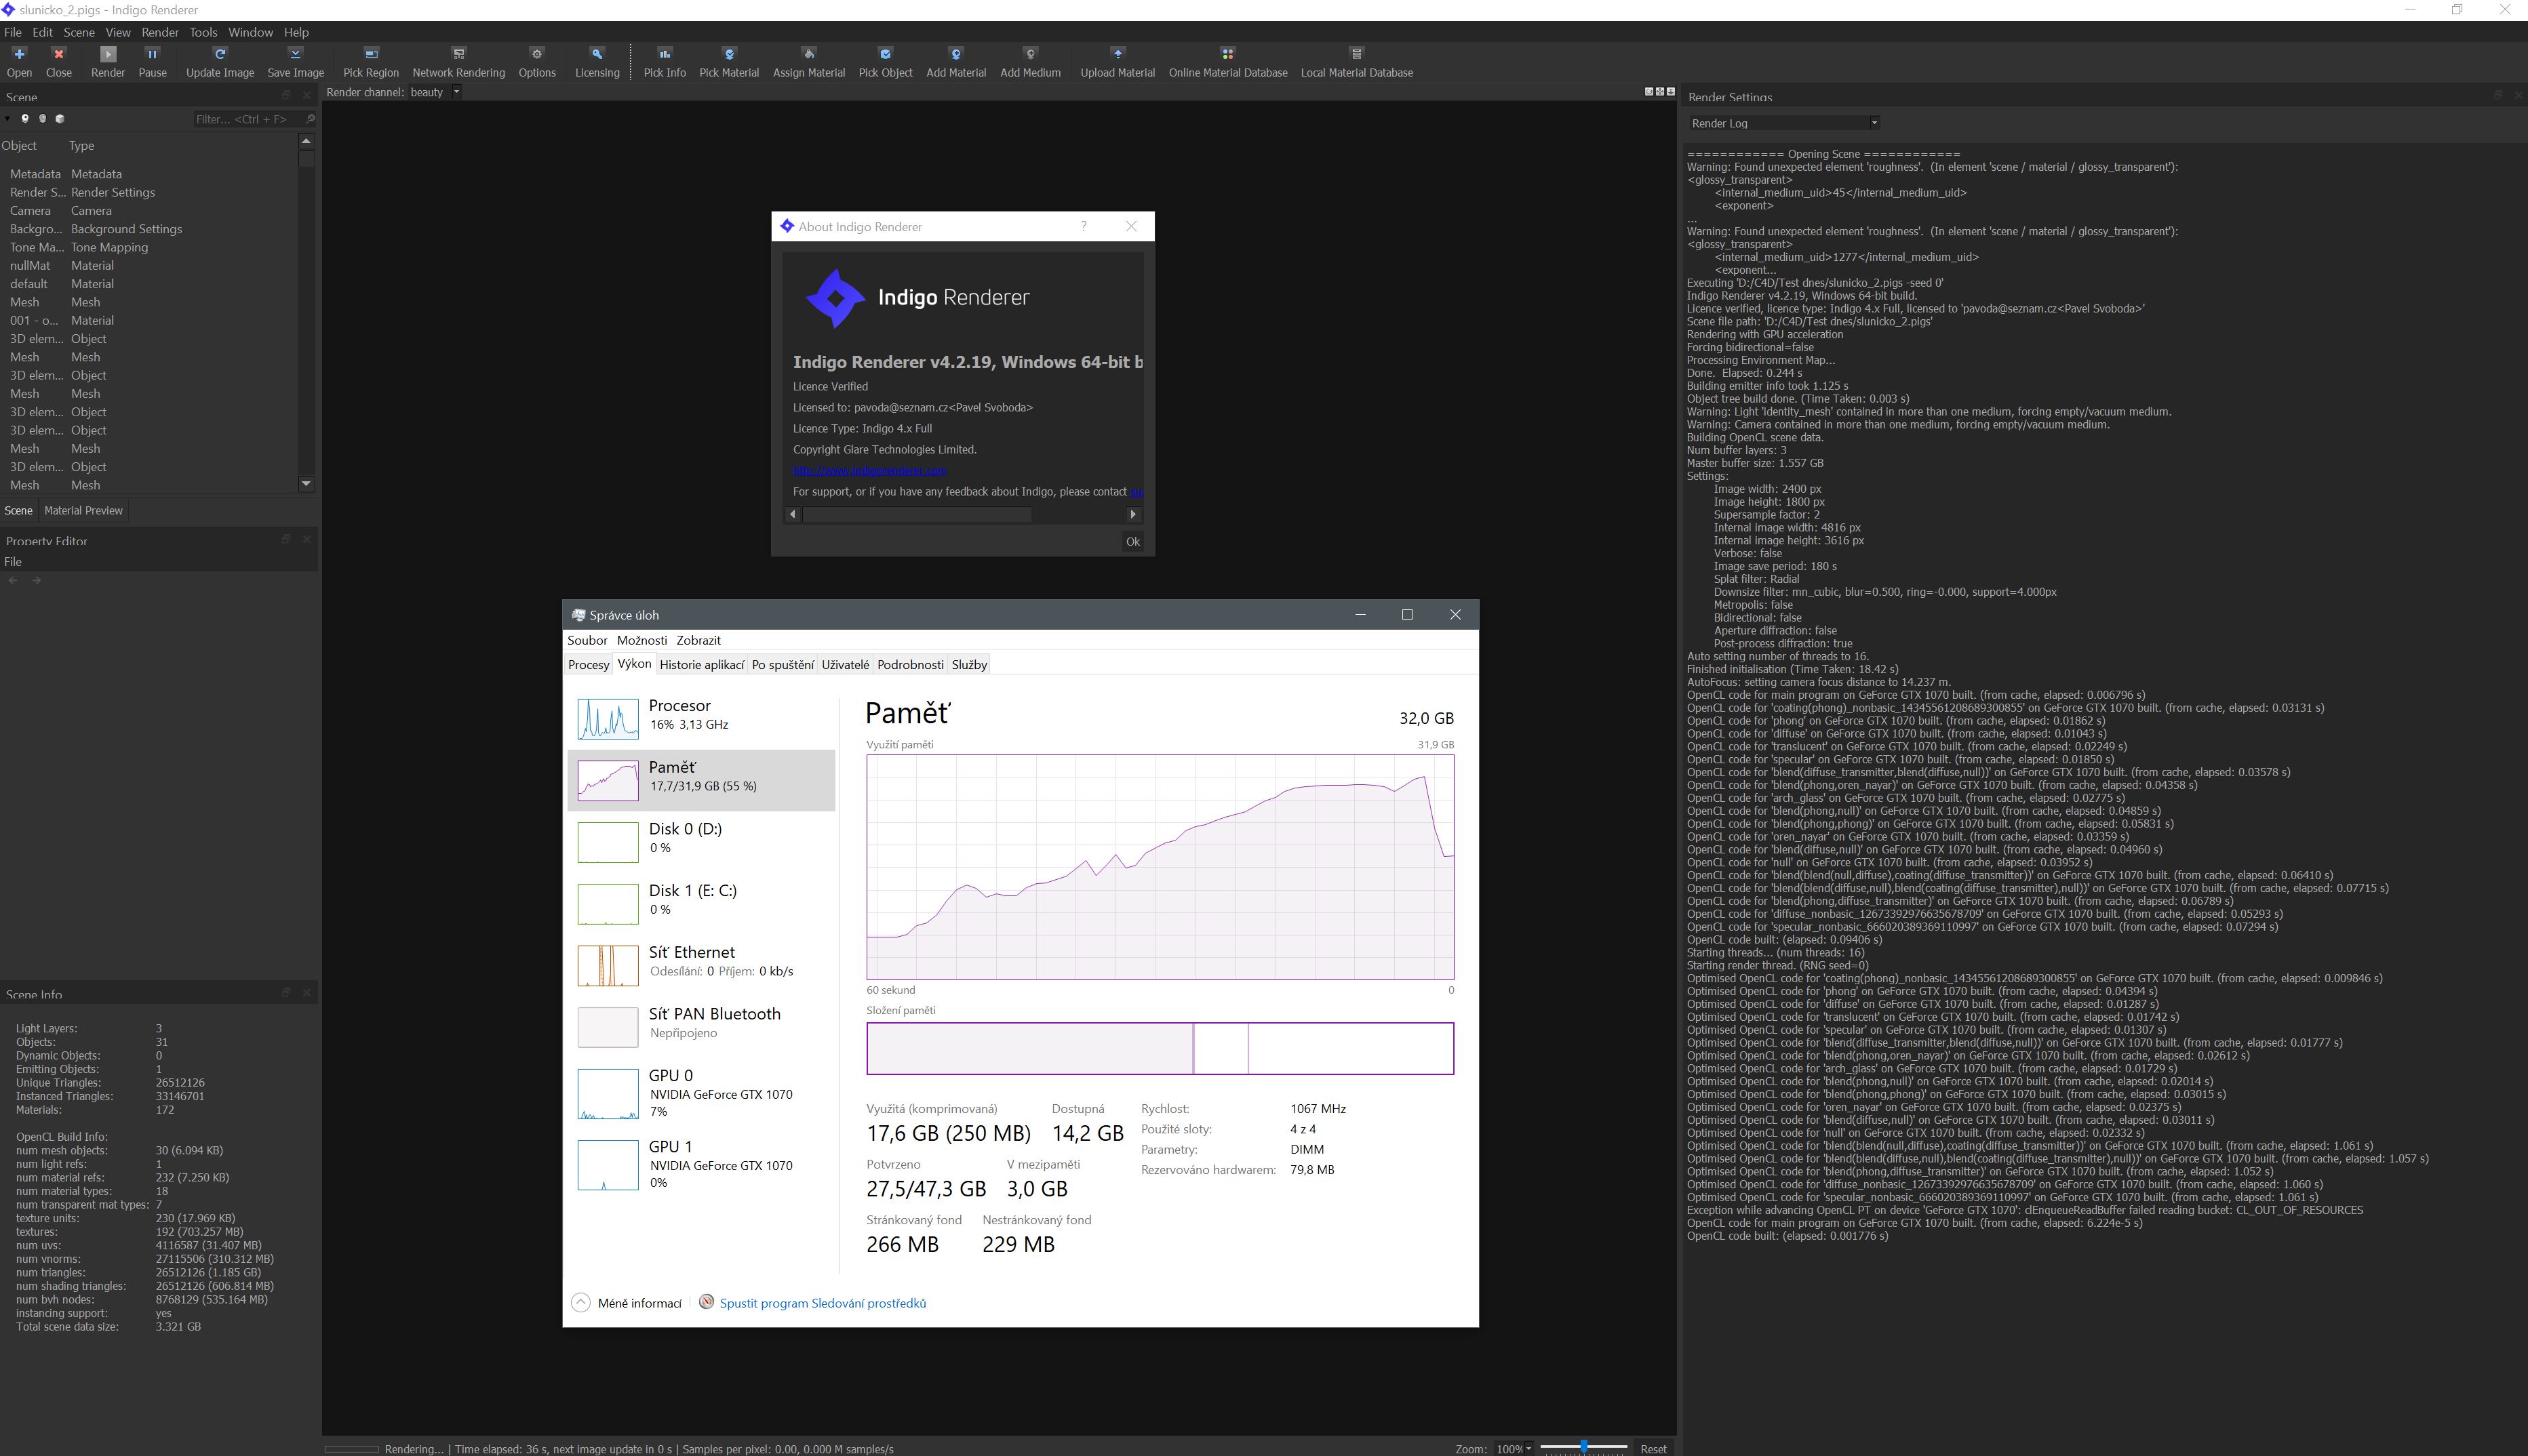Image resolution: width=2528 pixels, height=1456 pixels.
Task: Click the About dialog horizontal scrollbar
Action: 917,514
